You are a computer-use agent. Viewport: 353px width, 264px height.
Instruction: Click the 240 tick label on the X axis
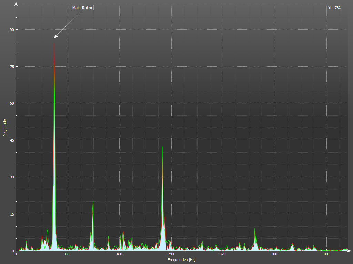point(171,254)
